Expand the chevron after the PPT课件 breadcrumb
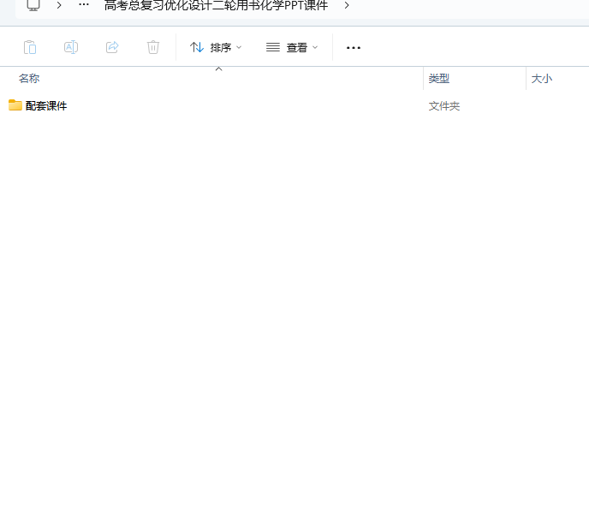 (347, 5)
